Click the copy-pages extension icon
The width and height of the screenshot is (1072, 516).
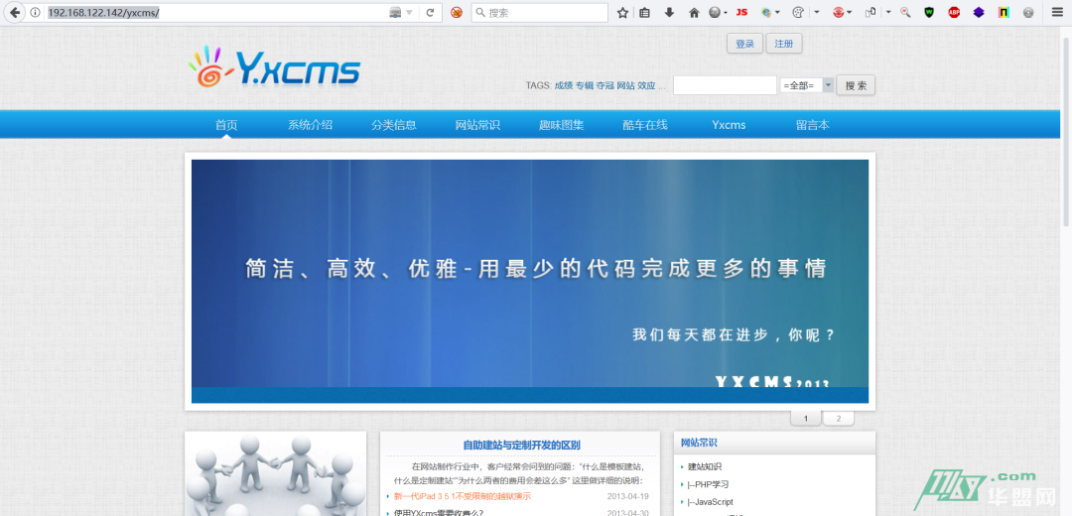[871, 12]
